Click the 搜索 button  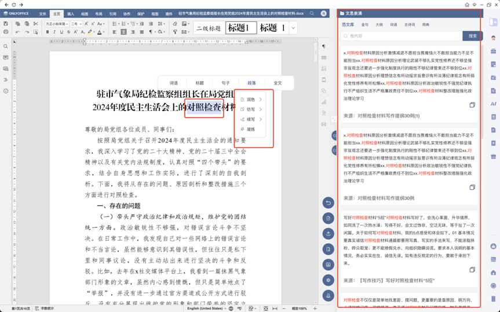pyautogui.click(x=472, y=36)
